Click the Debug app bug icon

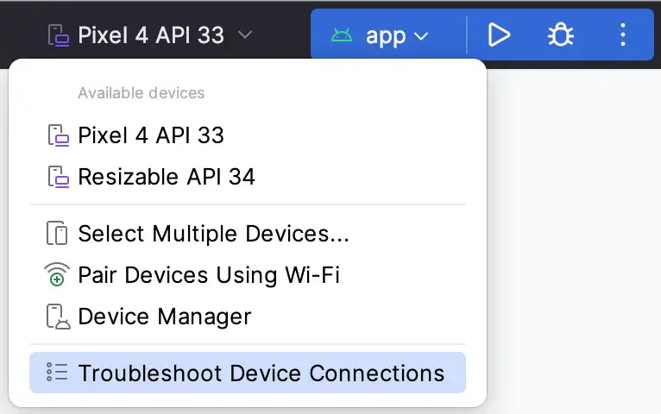[561, 35]
